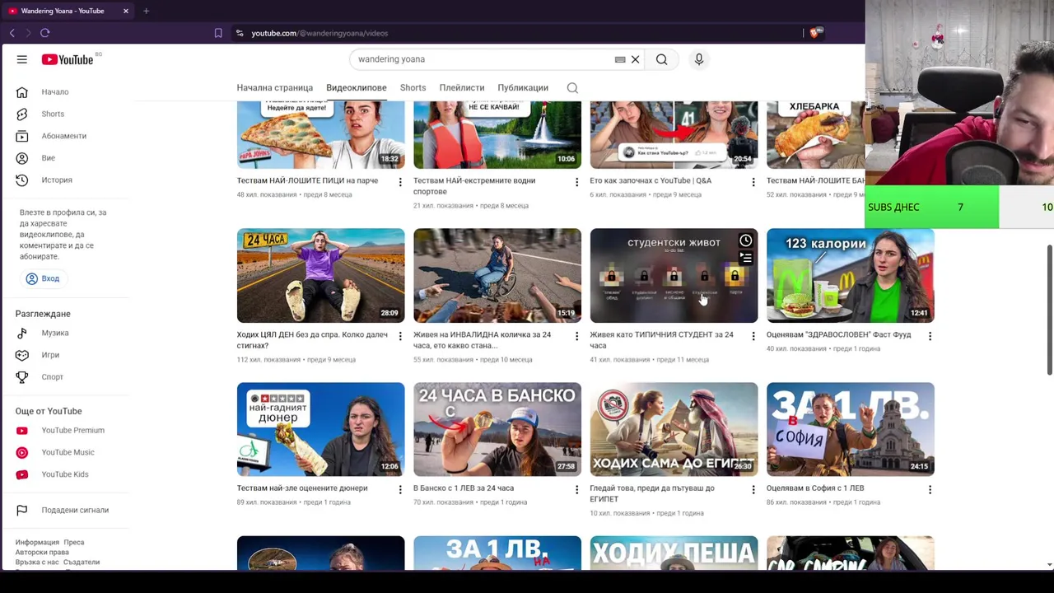
Task: Open Вие in the sidebar
Action: click(x=48, y=158)
